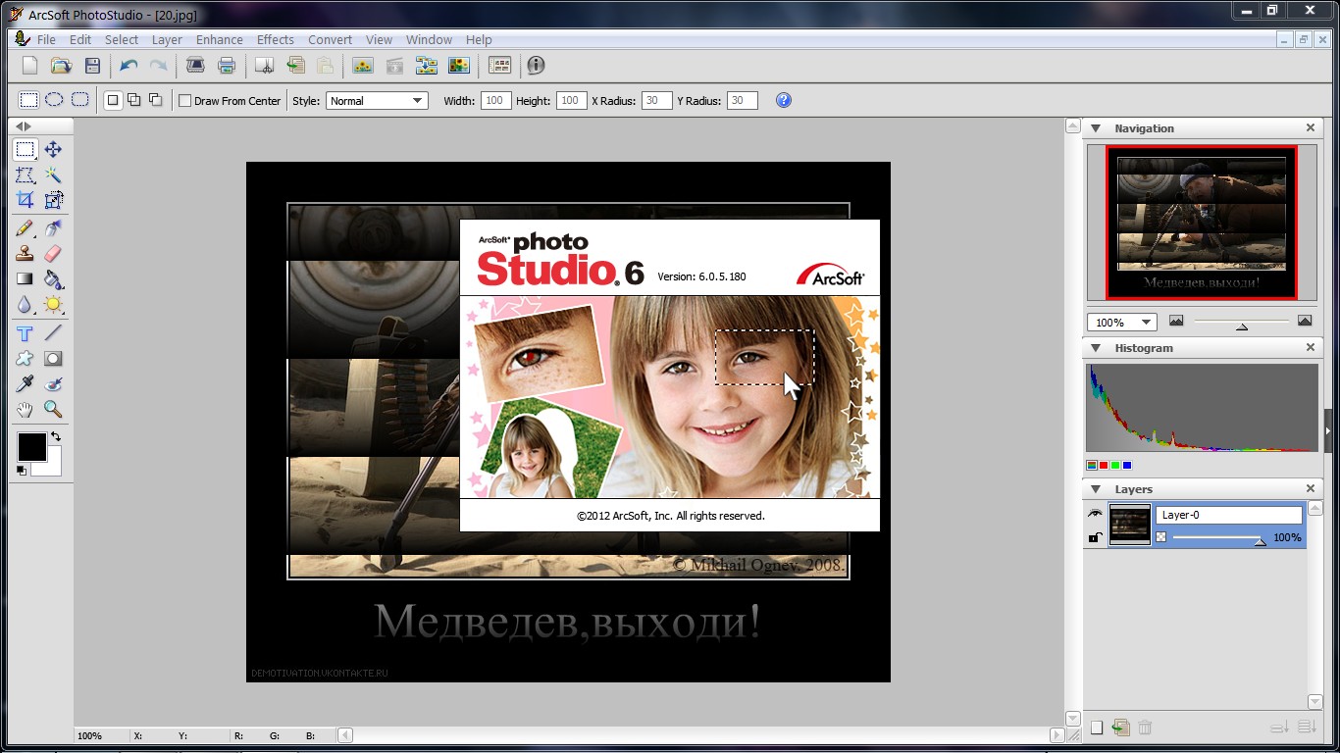Select the Shape puzzle tool
Image resolution: width=1340 pixels, height=753 pixels.
(25, 358)
